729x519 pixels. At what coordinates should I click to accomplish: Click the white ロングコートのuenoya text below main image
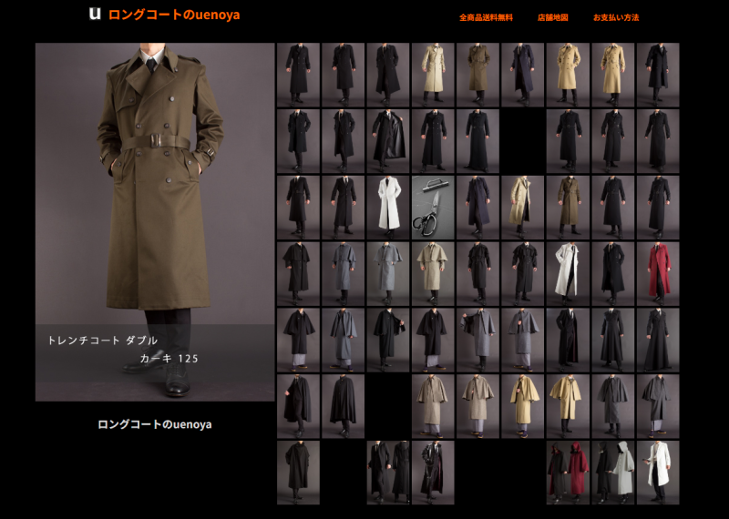155,424
